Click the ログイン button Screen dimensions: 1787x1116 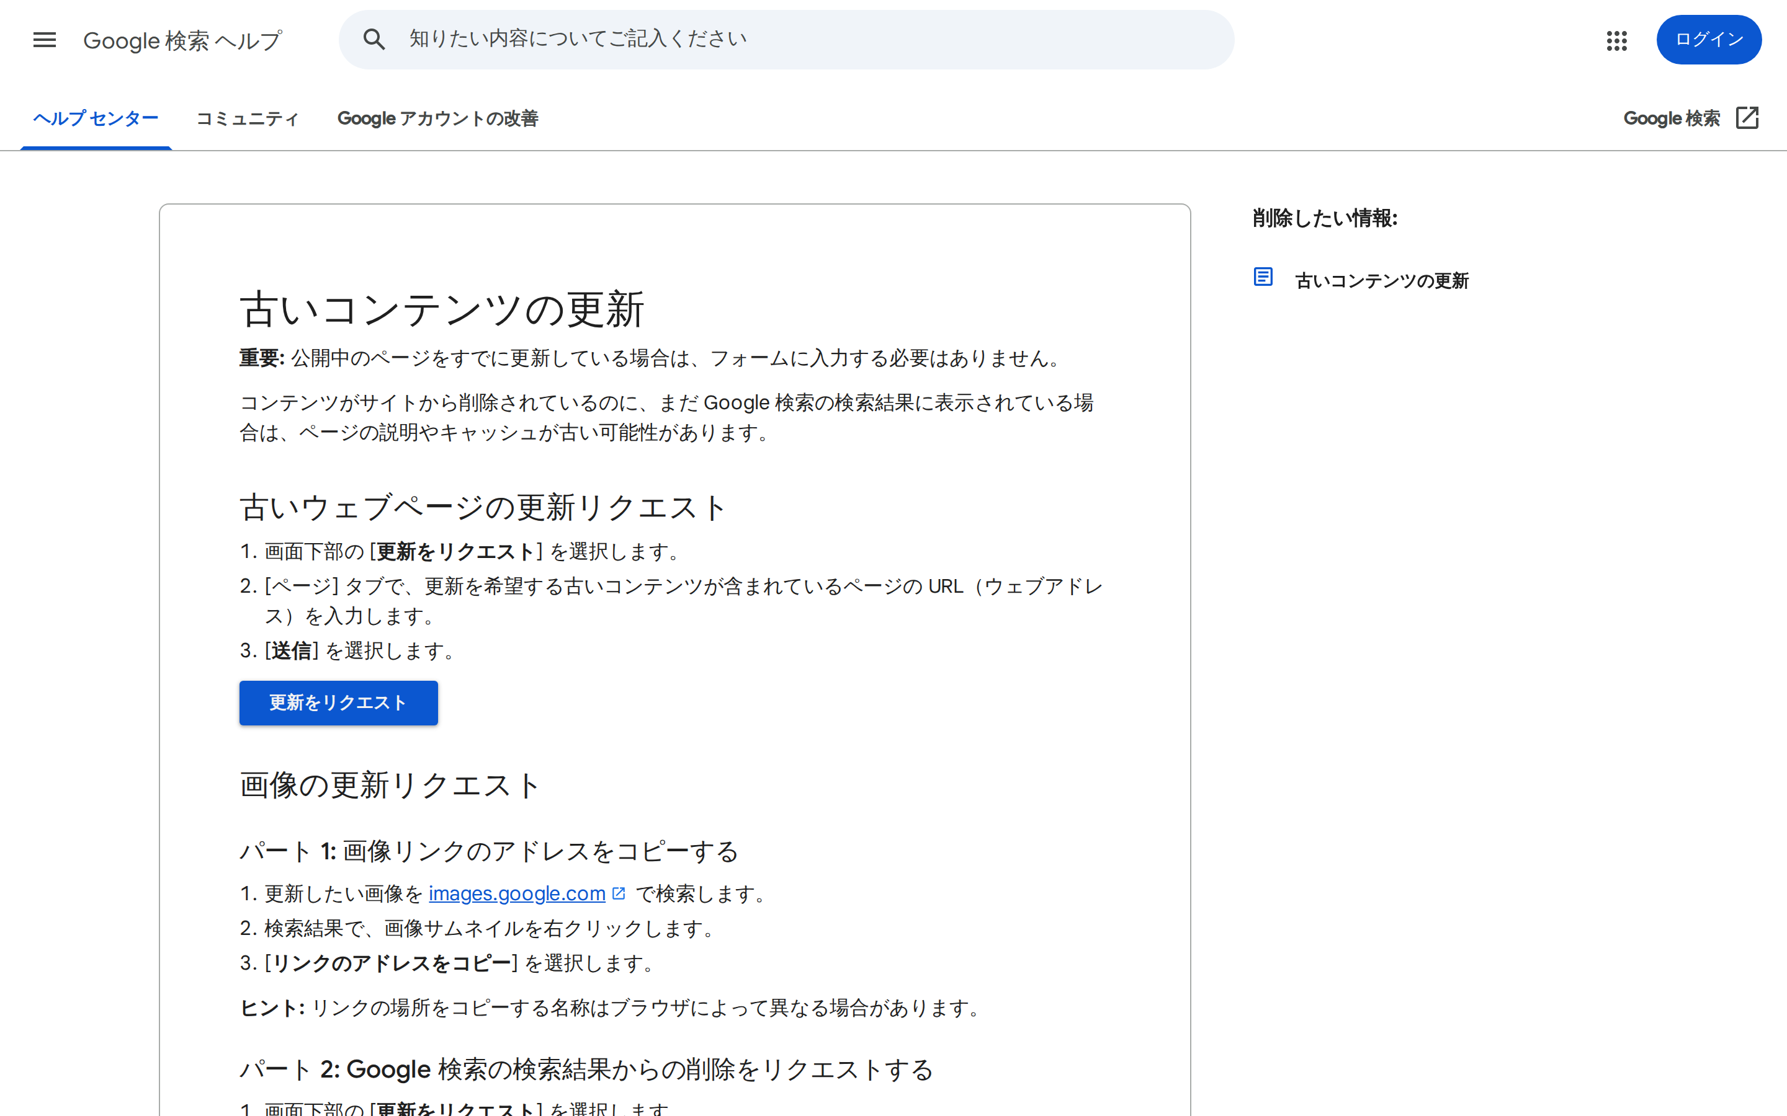point(1709,40)
